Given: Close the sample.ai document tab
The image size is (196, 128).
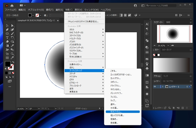Looking at the screenshot, I should pyautogui.click(x=58, y=21).
